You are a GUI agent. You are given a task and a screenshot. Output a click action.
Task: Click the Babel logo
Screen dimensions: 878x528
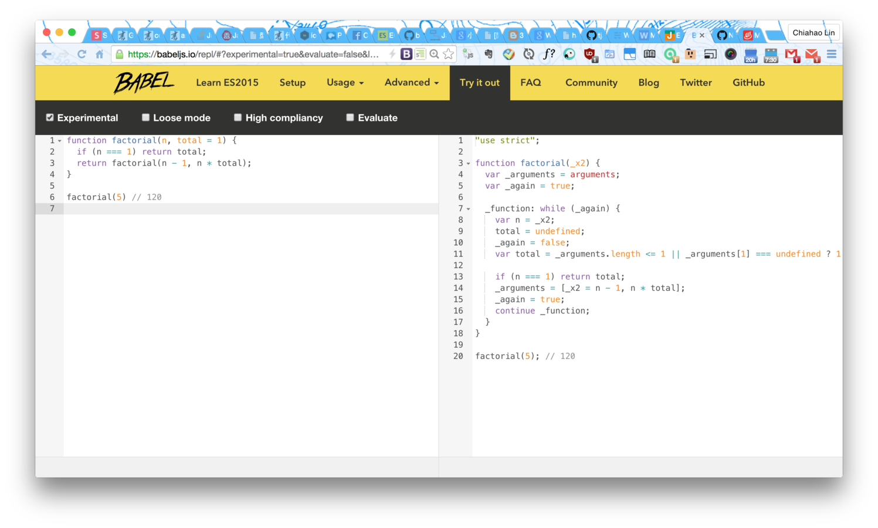click(x=144, y=83)
